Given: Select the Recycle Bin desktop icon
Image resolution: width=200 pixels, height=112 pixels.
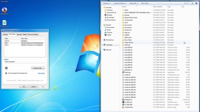Looking at the screenshot, I should point(5,2).
